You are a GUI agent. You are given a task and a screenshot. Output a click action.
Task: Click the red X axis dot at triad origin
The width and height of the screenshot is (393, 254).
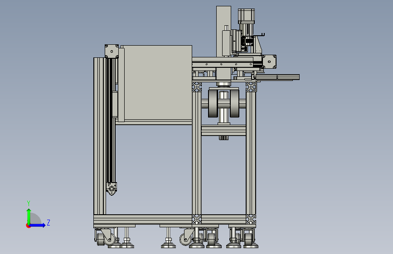[28, 226]
